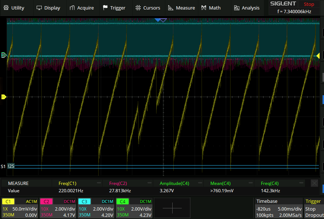Viewport: 324px width, 219px height.
Task: Toggle the C3 channel box
Action: point(96,208)
